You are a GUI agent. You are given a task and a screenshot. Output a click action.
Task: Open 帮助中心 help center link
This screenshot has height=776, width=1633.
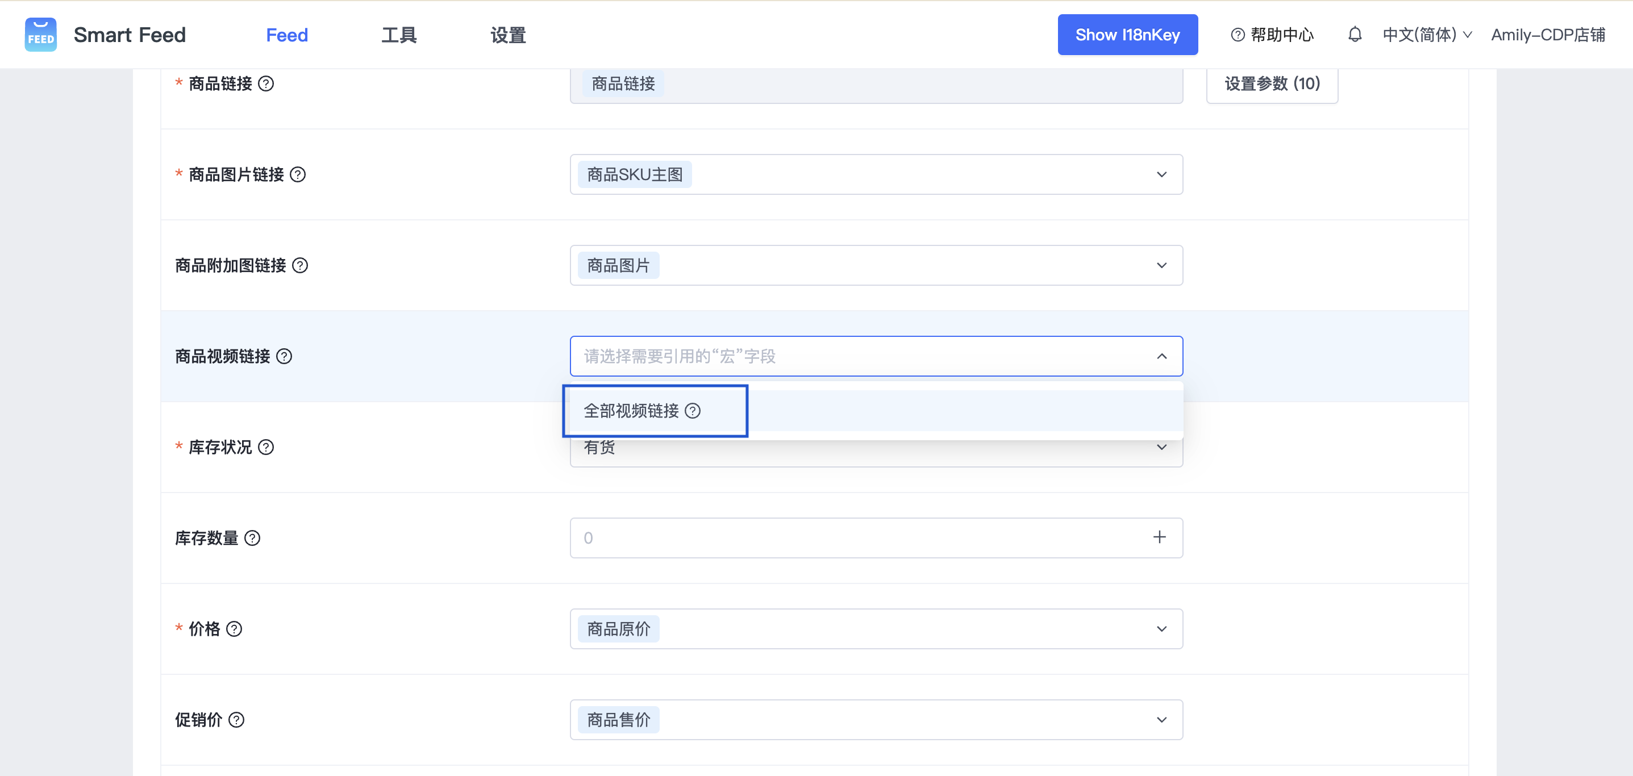1272,35
